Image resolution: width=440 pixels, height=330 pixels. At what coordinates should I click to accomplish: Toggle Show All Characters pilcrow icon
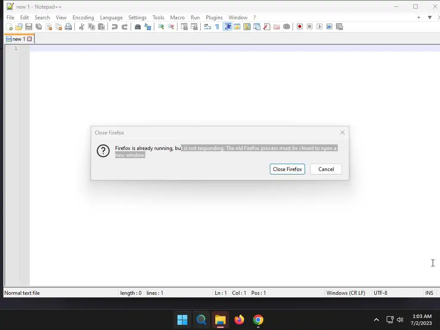[217, 27]
